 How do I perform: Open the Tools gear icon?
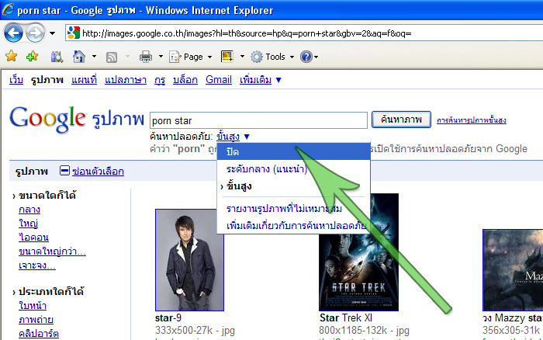(257, 57)
